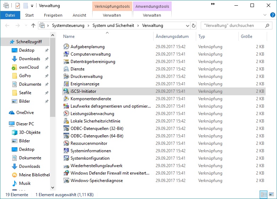The image size is (277, 199).
Task: Go back with the back arrow
Action: coord(7,25)
